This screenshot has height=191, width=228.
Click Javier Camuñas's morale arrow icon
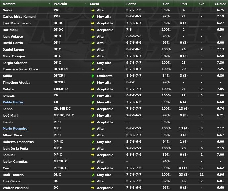(93, 162)
